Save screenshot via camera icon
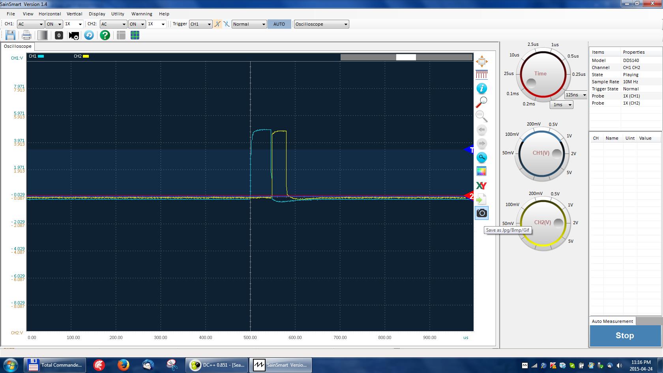 point(481,213)
